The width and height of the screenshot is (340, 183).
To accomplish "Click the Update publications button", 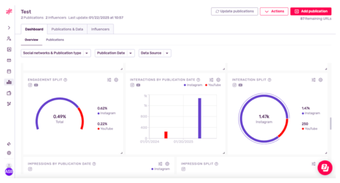I will [x=235, y=11].
